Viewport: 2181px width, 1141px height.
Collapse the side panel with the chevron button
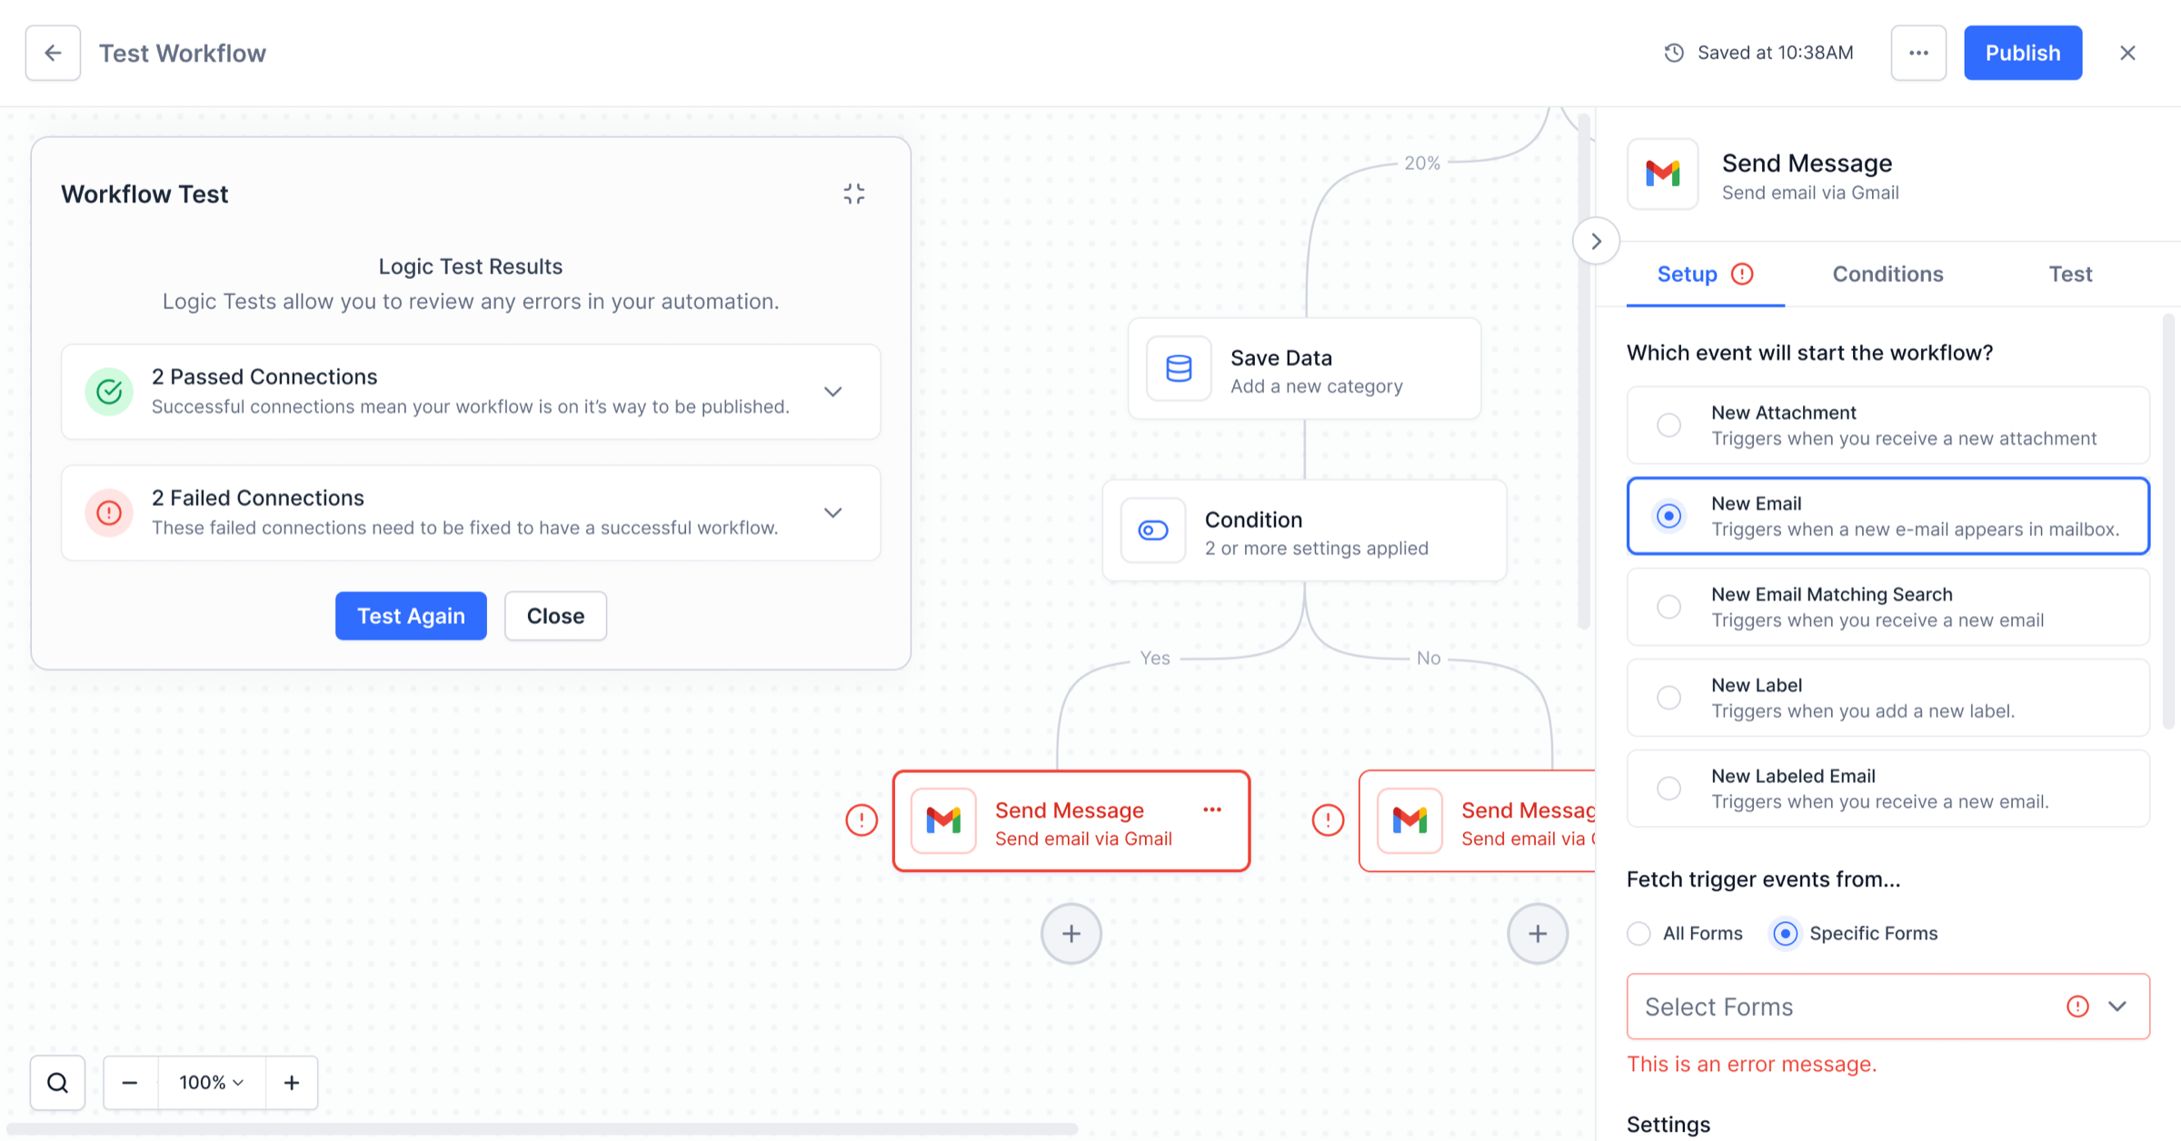coord(1596,241)
